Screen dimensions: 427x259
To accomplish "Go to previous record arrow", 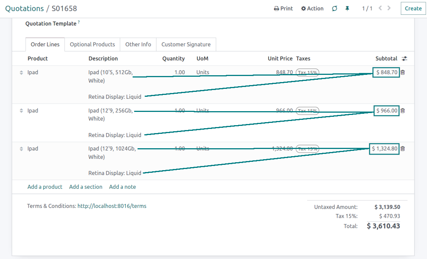I will [380, 8].
